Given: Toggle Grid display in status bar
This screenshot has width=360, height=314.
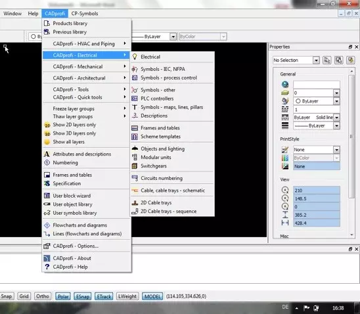Looking at the screenshot, I should click(24, 296).
